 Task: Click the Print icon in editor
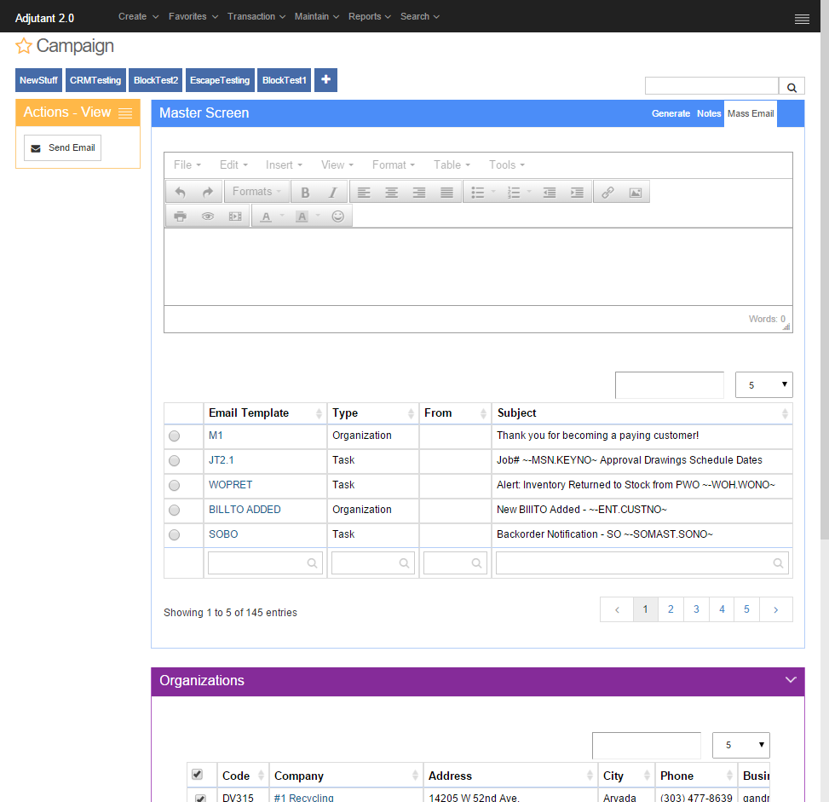(180, 216)
